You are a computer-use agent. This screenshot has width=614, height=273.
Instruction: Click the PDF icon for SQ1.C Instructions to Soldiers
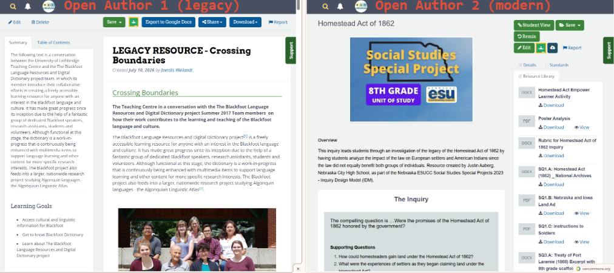[527, 229]
